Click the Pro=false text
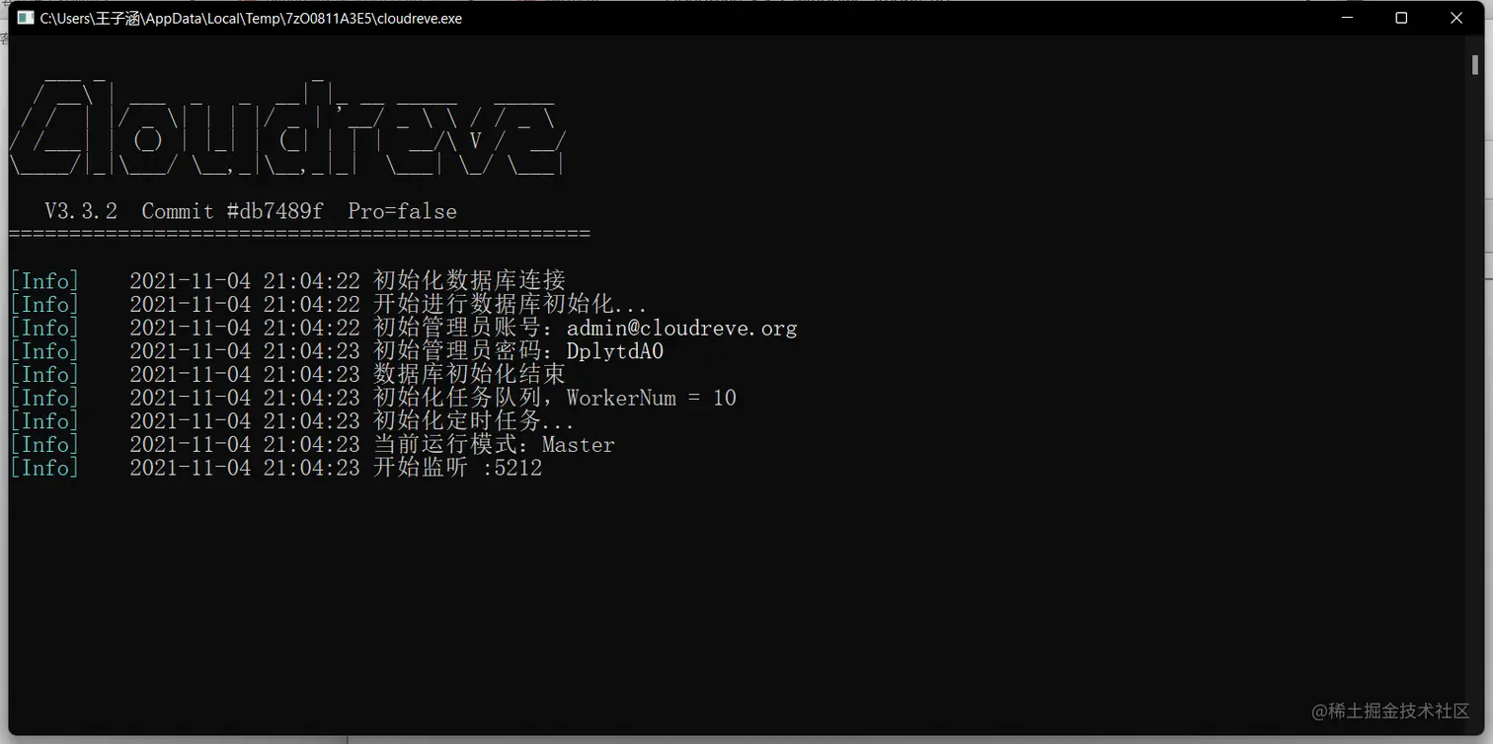 pos(402,211)
